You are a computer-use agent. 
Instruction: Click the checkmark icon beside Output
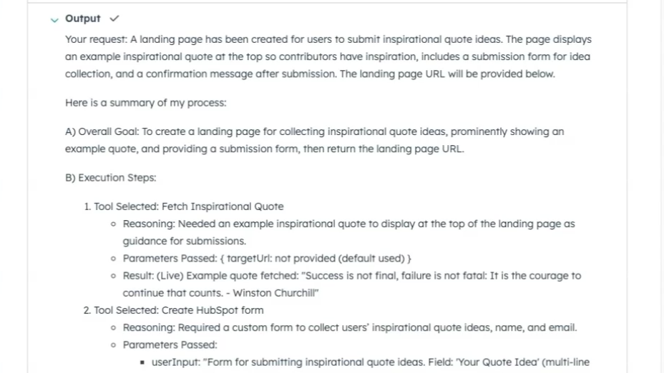(114, 19)
